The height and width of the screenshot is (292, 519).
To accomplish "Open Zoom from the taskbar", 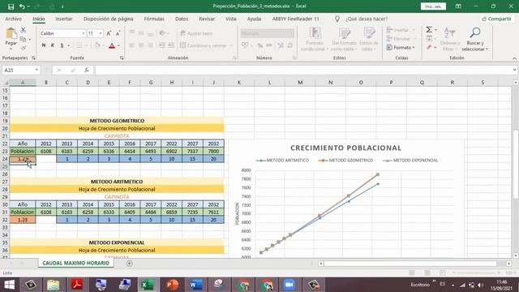I will click(289, 285).
